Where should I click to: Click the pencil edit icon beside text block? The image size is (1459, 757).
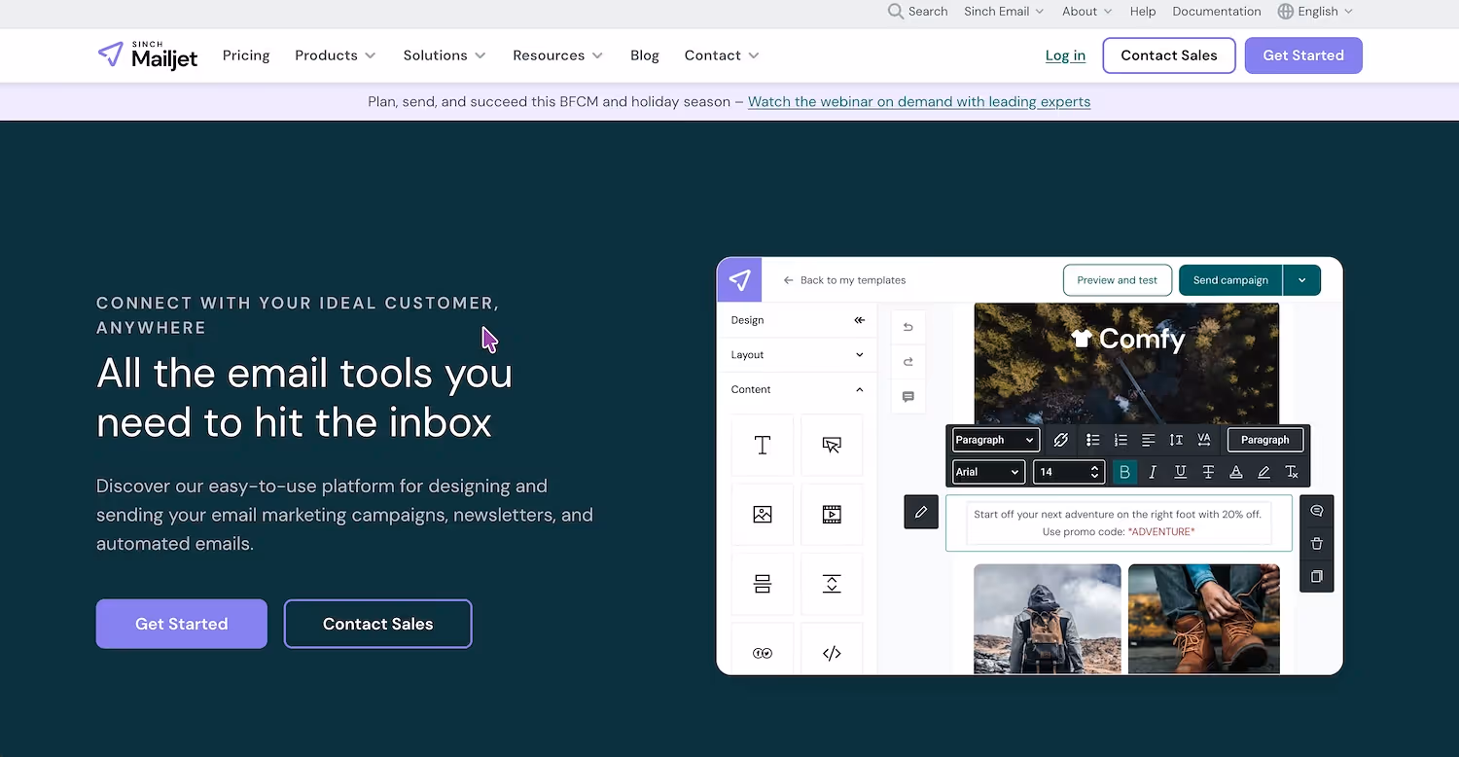click(x=921, y=512)
